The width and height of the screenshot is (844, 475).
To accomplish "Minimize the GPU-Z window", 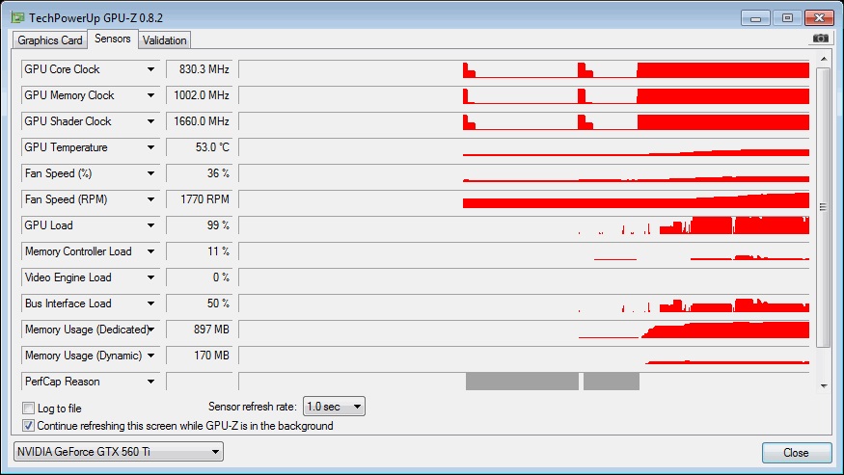I will point(755,18).
